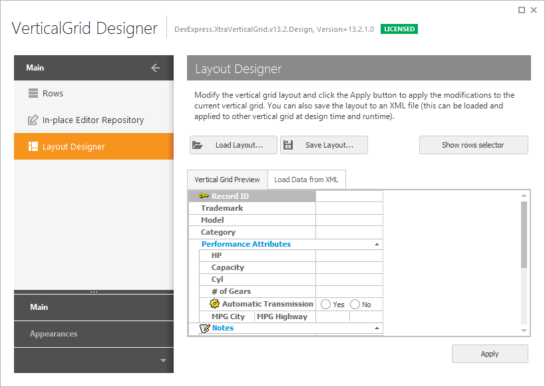The image size is (545, 387).
Task: Click the Automatic Transmission row label
Action: point(268,304)
